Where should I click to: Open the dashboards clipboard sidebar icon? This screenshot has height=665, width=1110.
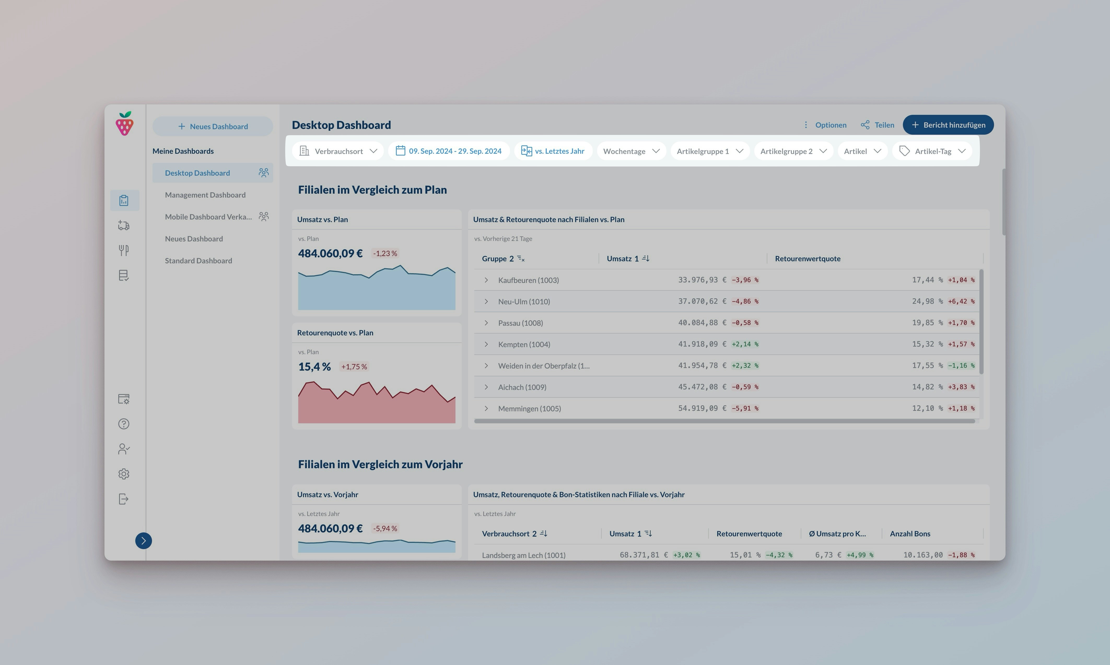coord(124,200)
